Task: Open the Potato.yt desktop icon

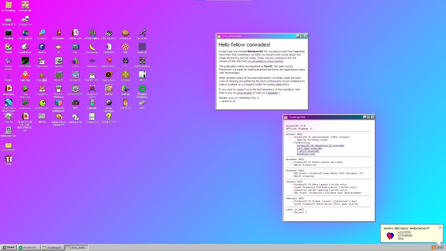Action: pyautogui.click(x=125, y=35)
